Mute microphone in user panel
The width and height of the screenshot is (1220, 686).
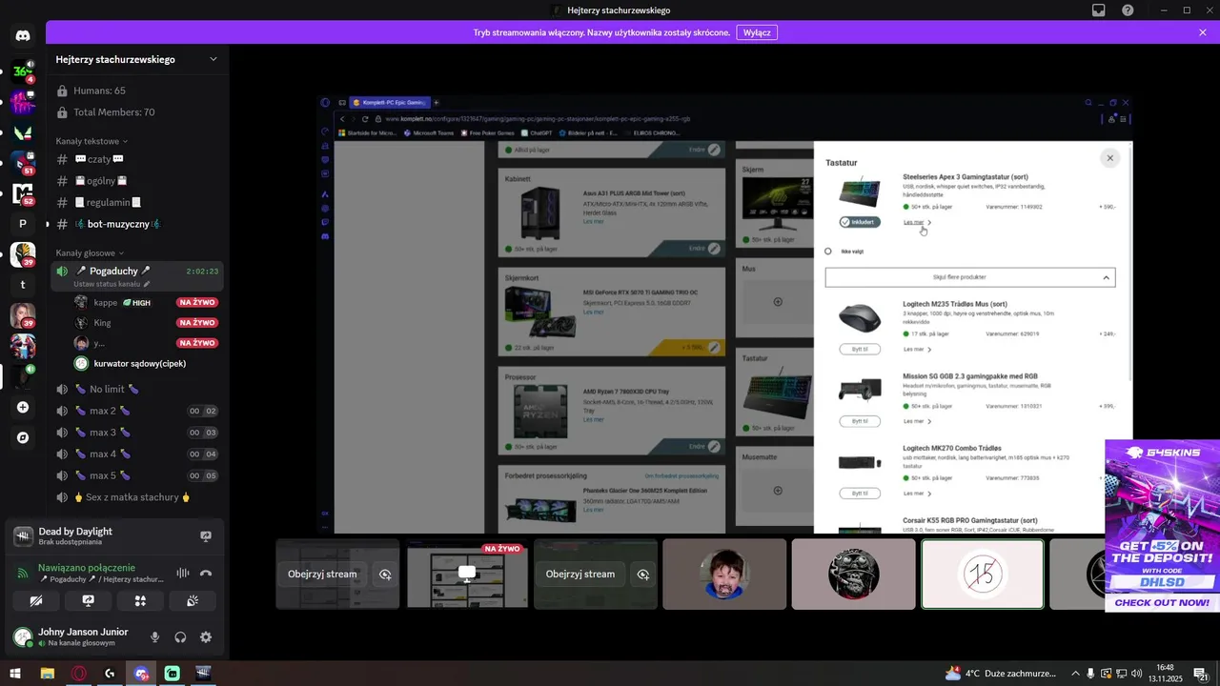pyautogui.click(x=154, y=637)
